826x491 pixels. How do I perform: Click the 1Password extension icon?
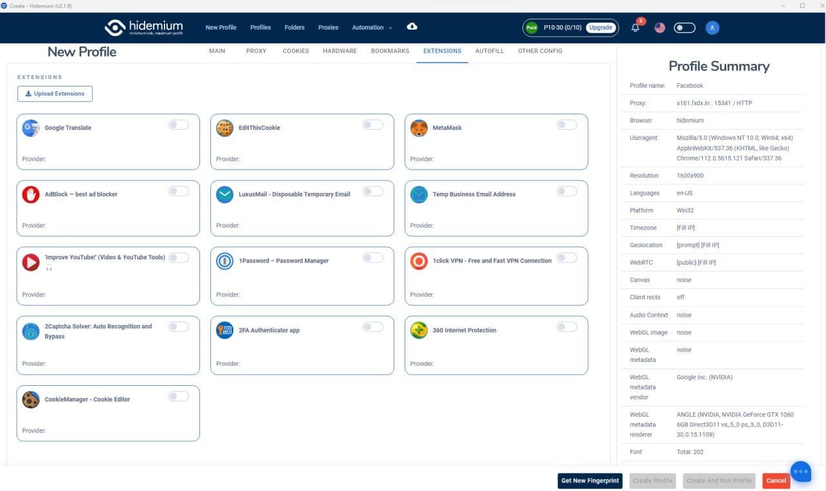[225, 261]
